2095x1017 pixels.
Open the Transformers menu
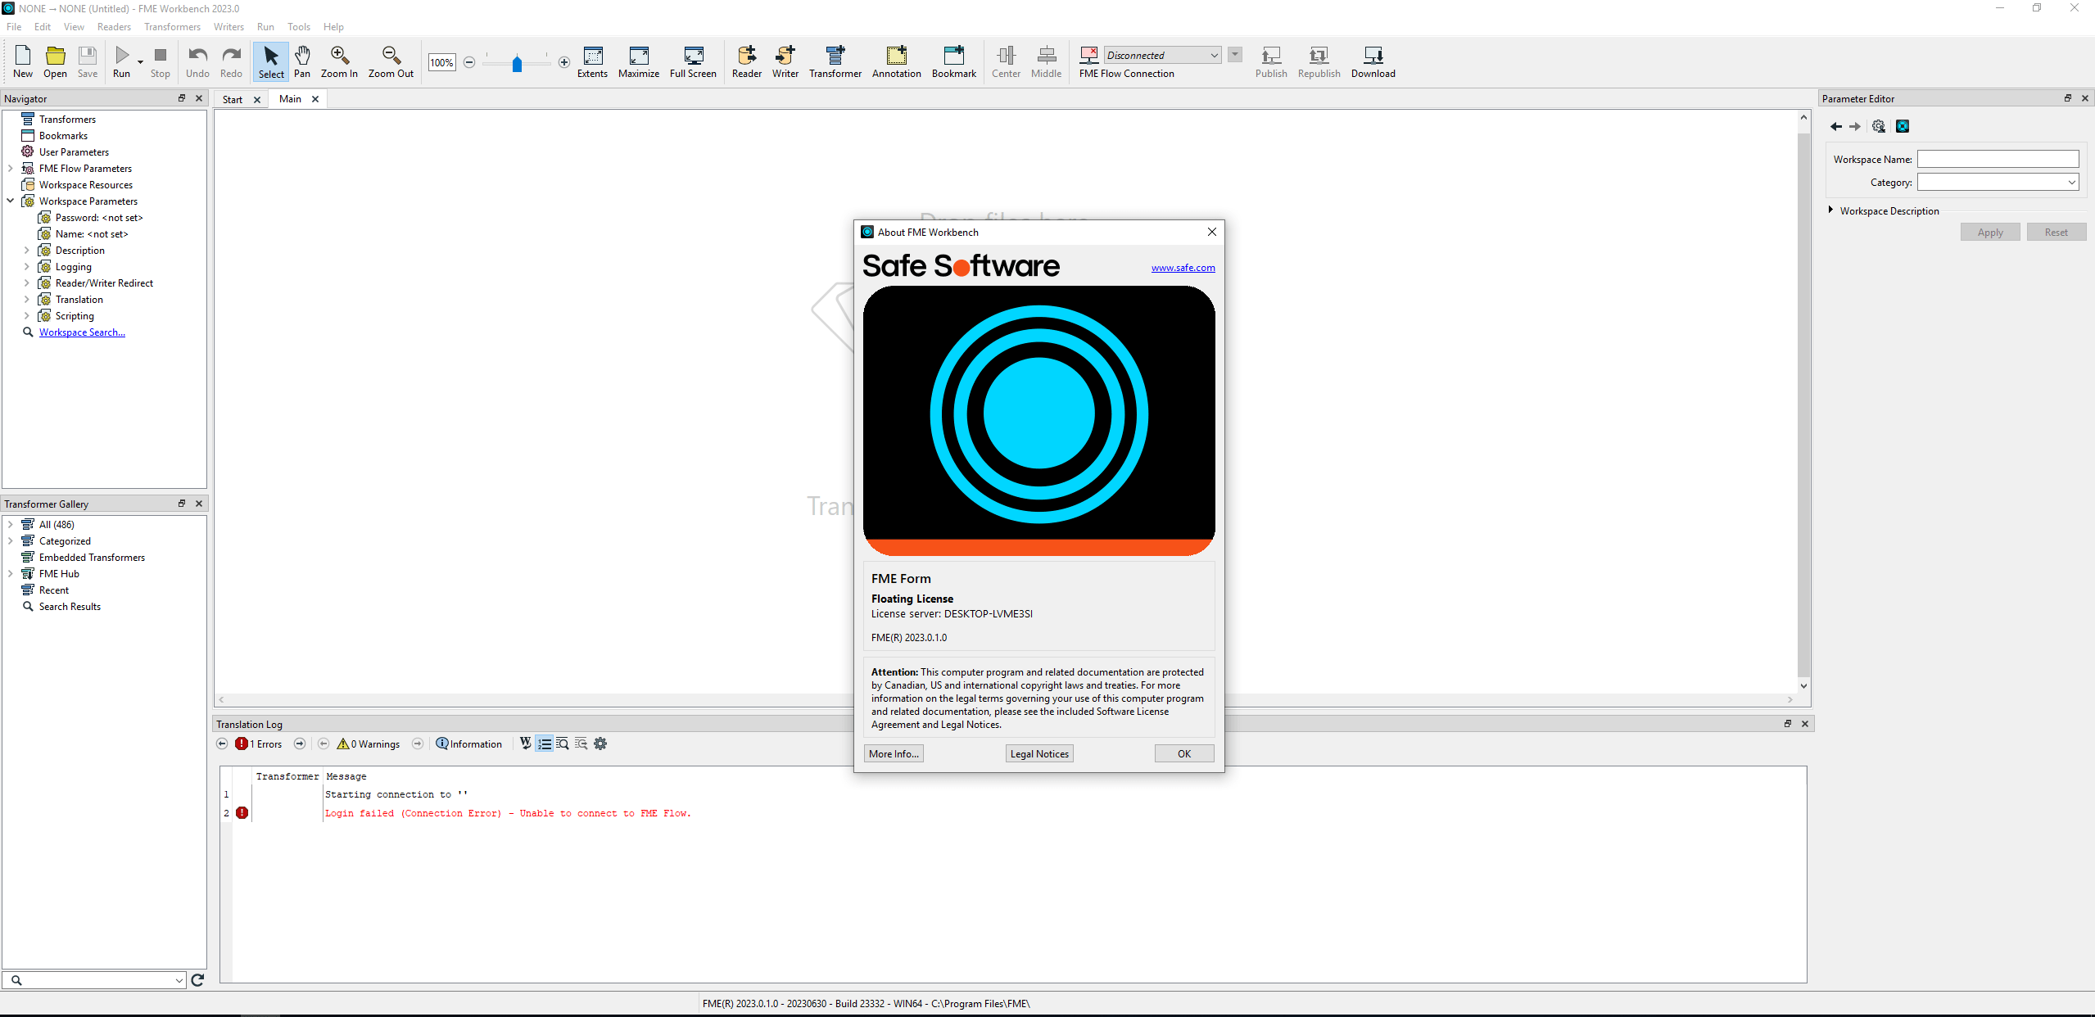coord(172,26)
